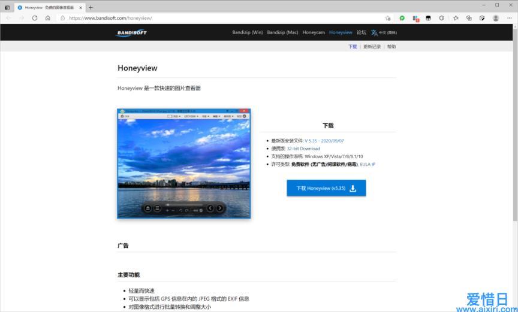Open the 论坛 forum navigation item
Image resolution: width=518 pixels, height=312 pixels.
click(362, 32)
